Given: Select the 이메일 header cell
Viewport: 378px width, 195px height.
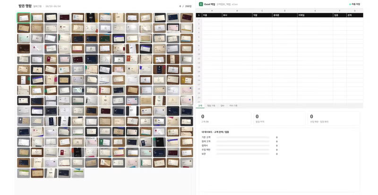Looking at the screenshot, I should pos(315,15).
